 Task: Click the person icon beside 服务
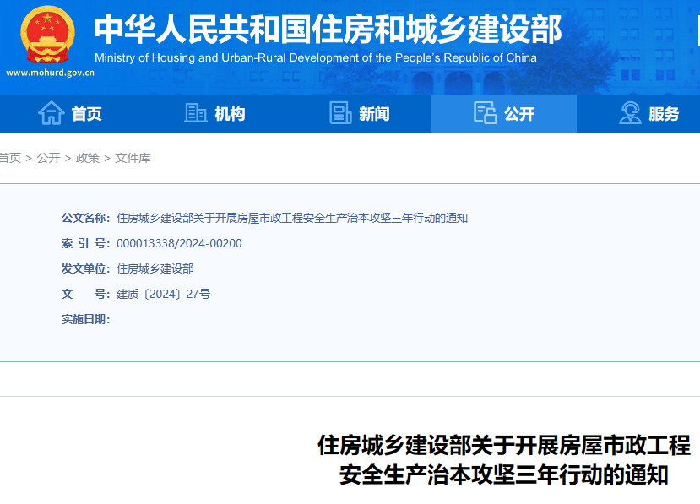(x=630, y=113)
